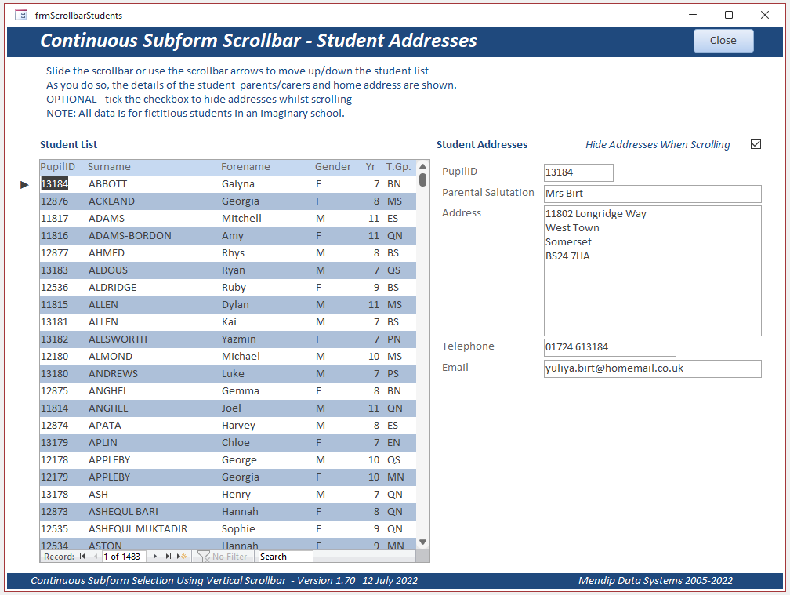
Task: Select surname ALDRIDGE
Action: tap(112, 287)
